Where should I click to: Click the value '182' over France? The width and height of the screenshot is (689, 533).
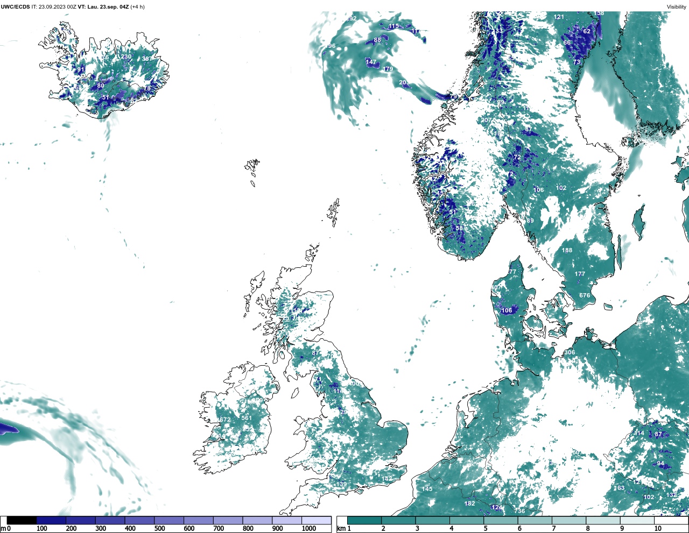(x=470, y=503)
